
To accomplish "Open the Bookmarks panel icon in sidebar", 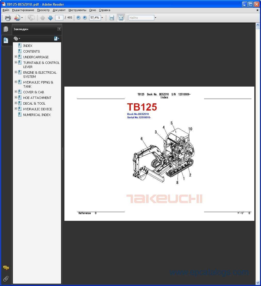I will [6, 40].
